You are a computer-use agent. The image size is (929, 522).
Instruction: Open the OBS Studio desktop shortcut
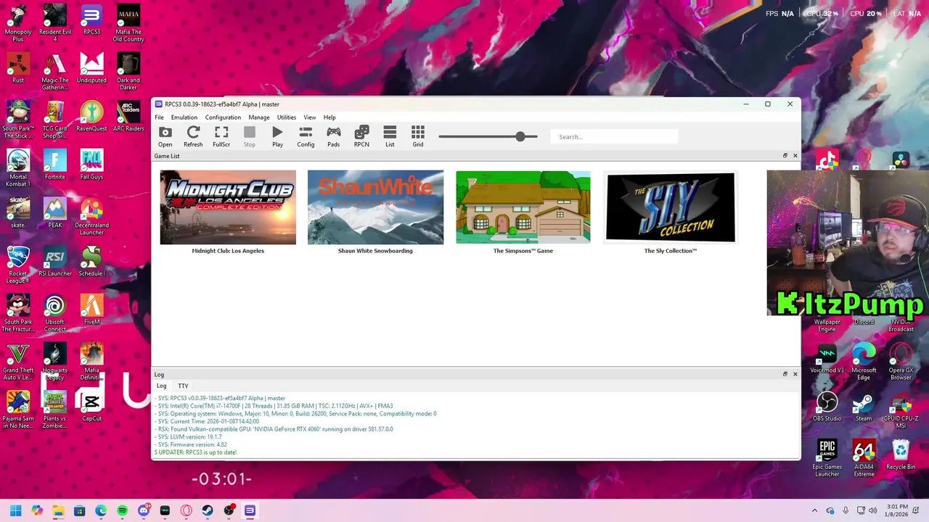click(x=827, y=406)
